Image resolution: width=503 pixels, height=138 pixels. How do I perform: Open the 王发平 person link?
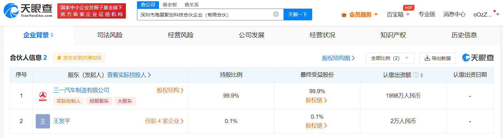[x=62, y=121]
